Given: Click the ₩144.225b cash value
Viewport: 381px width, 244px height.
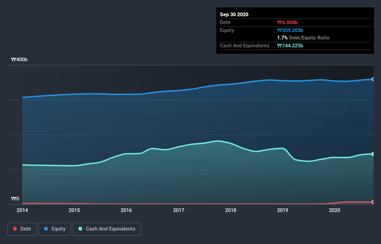Looking at the screenshot, I should tap(290, 45).
